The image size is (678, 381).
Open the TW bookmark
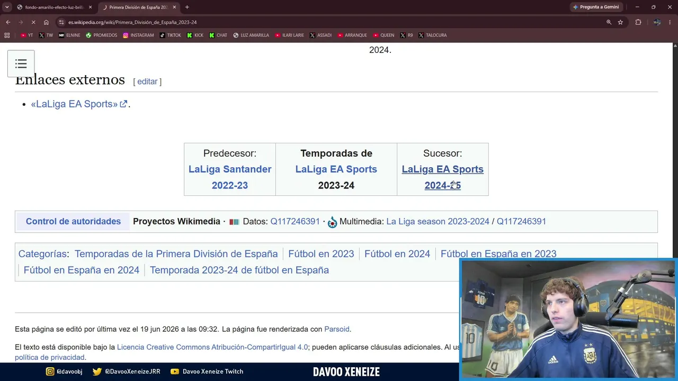(46, 35)
